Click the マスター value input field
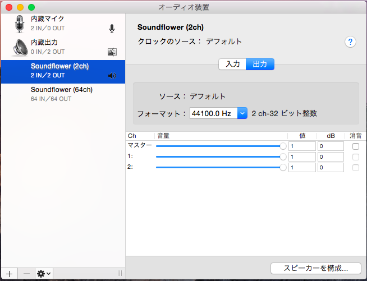 (302, 146)
